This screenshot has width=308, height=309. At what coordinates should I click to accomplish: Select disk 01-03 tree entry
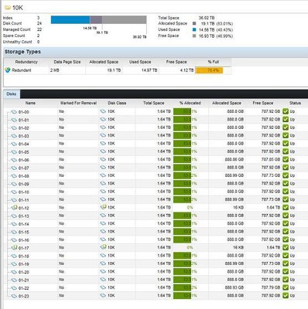[x=23, y=136]
